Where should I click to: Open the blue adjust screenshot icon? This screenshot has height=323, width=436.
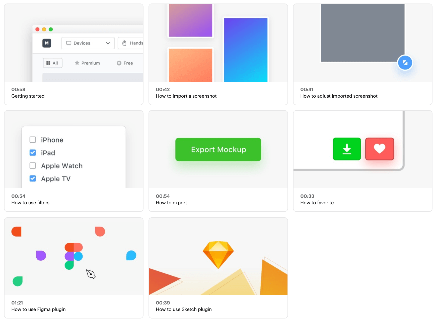click(405, 63)
